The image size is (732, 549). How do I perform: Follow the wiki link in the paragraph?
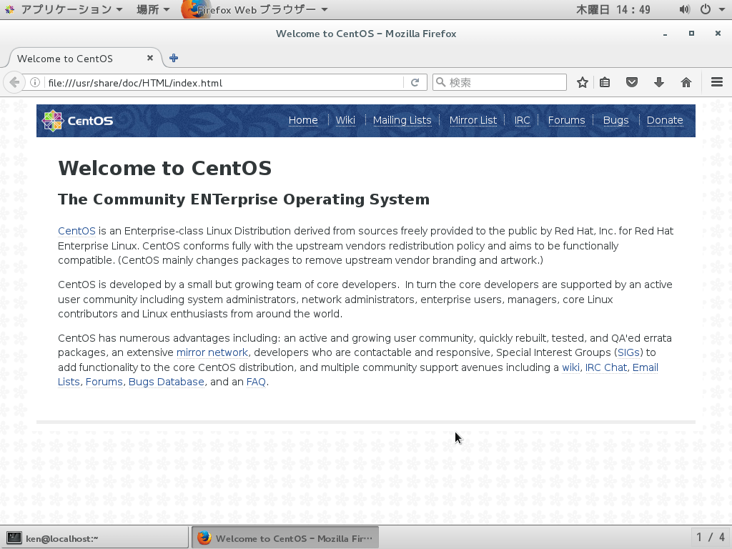tap(570, 367)
